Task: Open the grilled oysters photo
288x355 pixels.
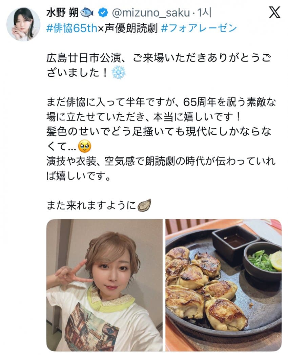Action: coord(224,285)
